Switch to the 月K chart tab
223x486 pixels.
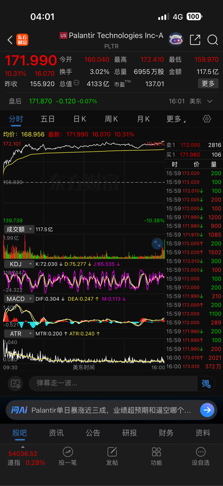pyautogui.click(x=143, y=119)
